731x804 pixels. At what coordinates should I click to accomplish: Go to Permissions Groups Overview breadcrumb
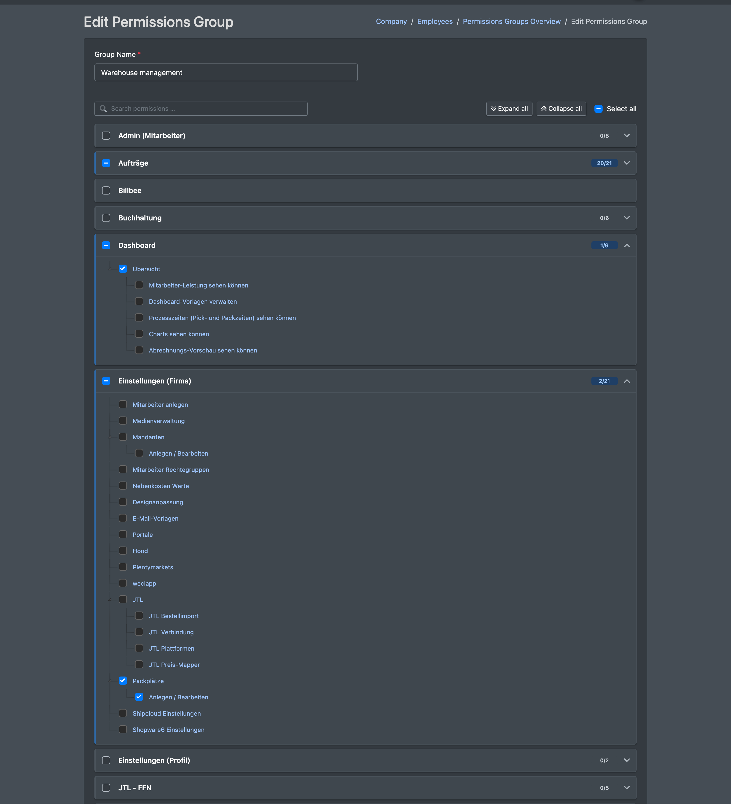tap(511, 22)
